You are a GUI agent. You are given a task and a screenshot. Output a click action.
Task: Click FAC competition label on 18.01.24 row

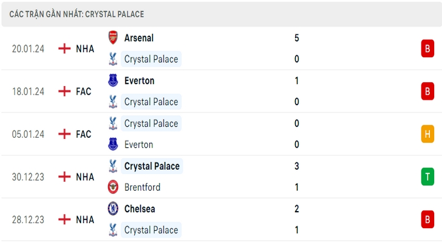coord(83,91)
